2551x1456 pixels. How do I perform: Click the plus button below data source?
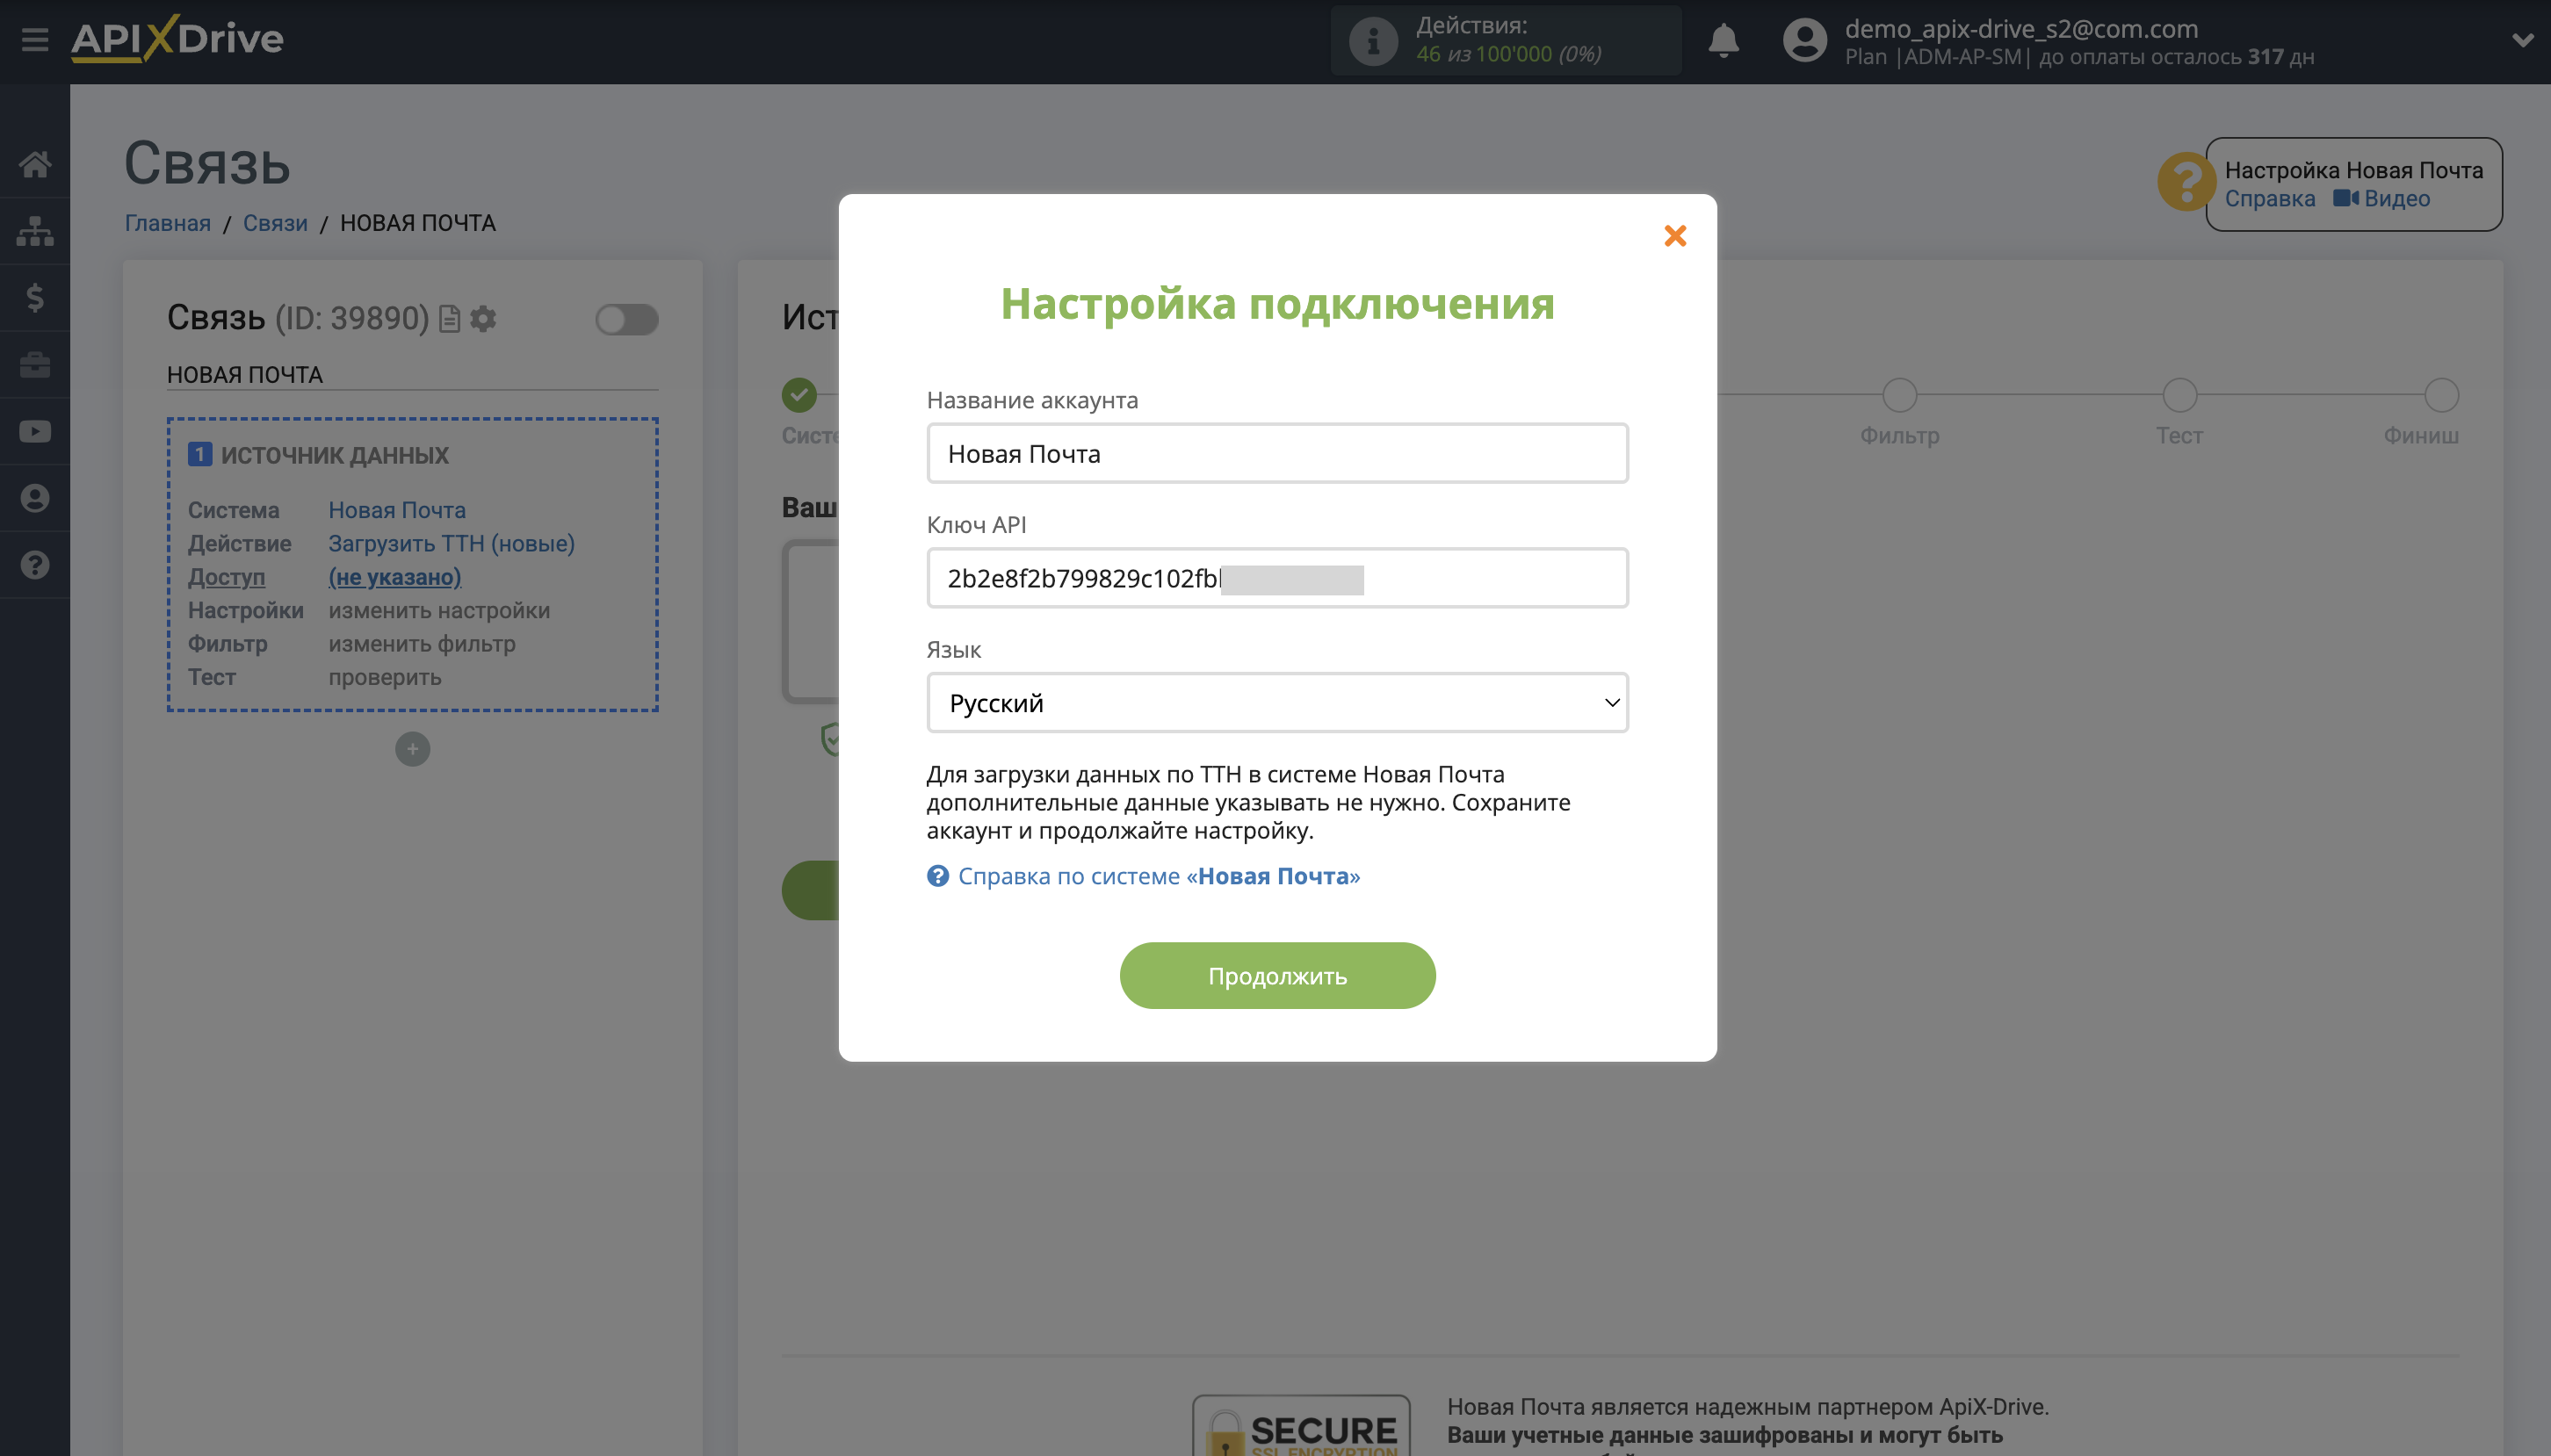pyautogui.click(x=412, y=748)
